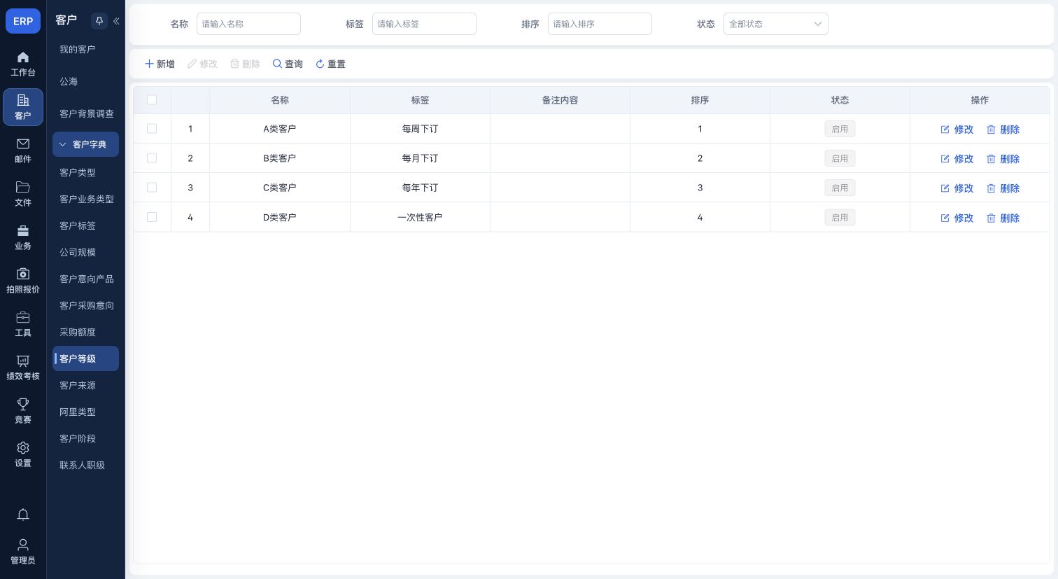Click 删除 for D类客户 row

(x=1003, y=218)
